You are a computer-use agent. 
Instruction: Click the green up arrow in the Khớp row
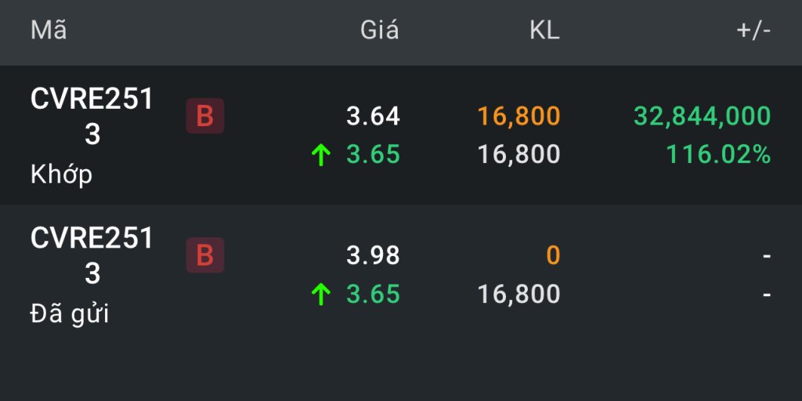tap(320, 155)
